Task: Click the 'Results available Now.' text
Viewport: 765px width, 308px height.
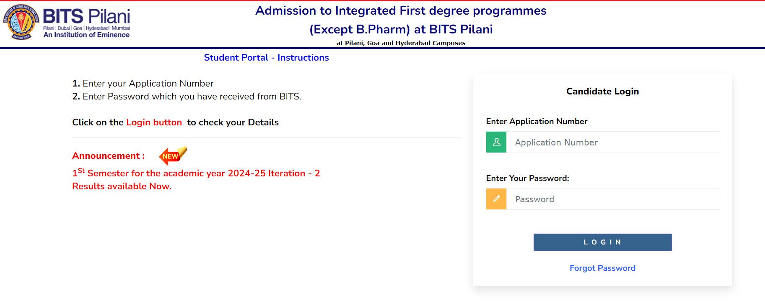Action: pyautogui.click(x=122, y=186)
